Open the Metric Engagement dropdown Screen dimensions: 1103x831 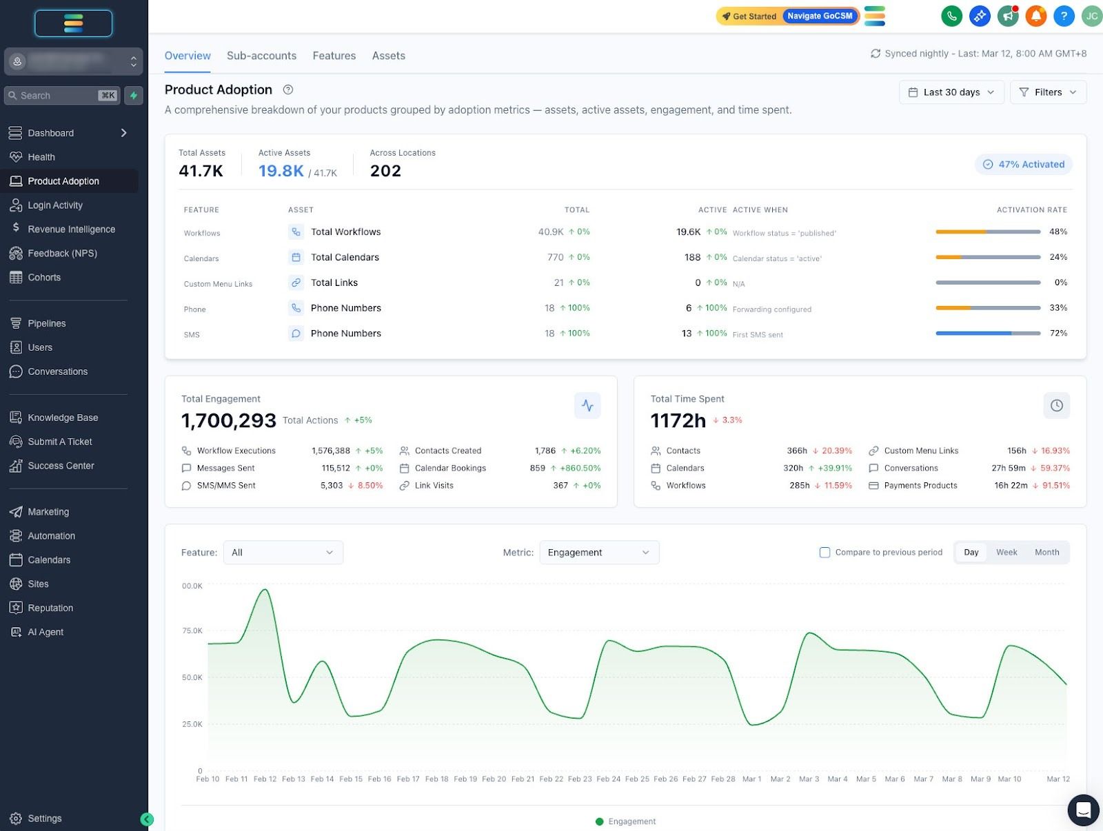coord(598,552)
